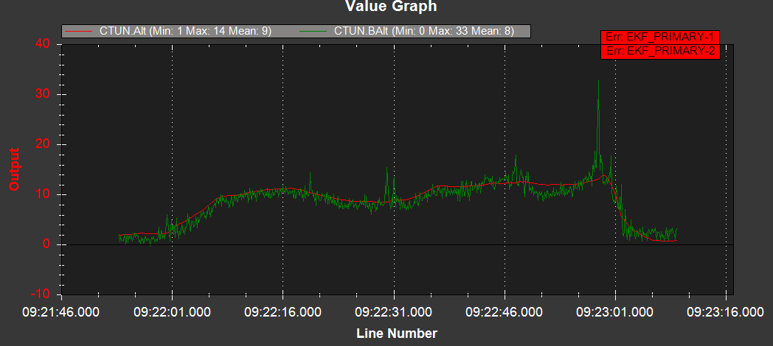This screenshot has height=346, width=773.
Task: Click the tallest green BAlt spike peak
Action: tap(598, 81)
